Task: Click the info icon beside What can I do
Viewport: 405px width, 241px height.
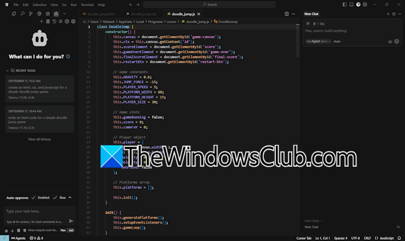Action: (68, 56)
